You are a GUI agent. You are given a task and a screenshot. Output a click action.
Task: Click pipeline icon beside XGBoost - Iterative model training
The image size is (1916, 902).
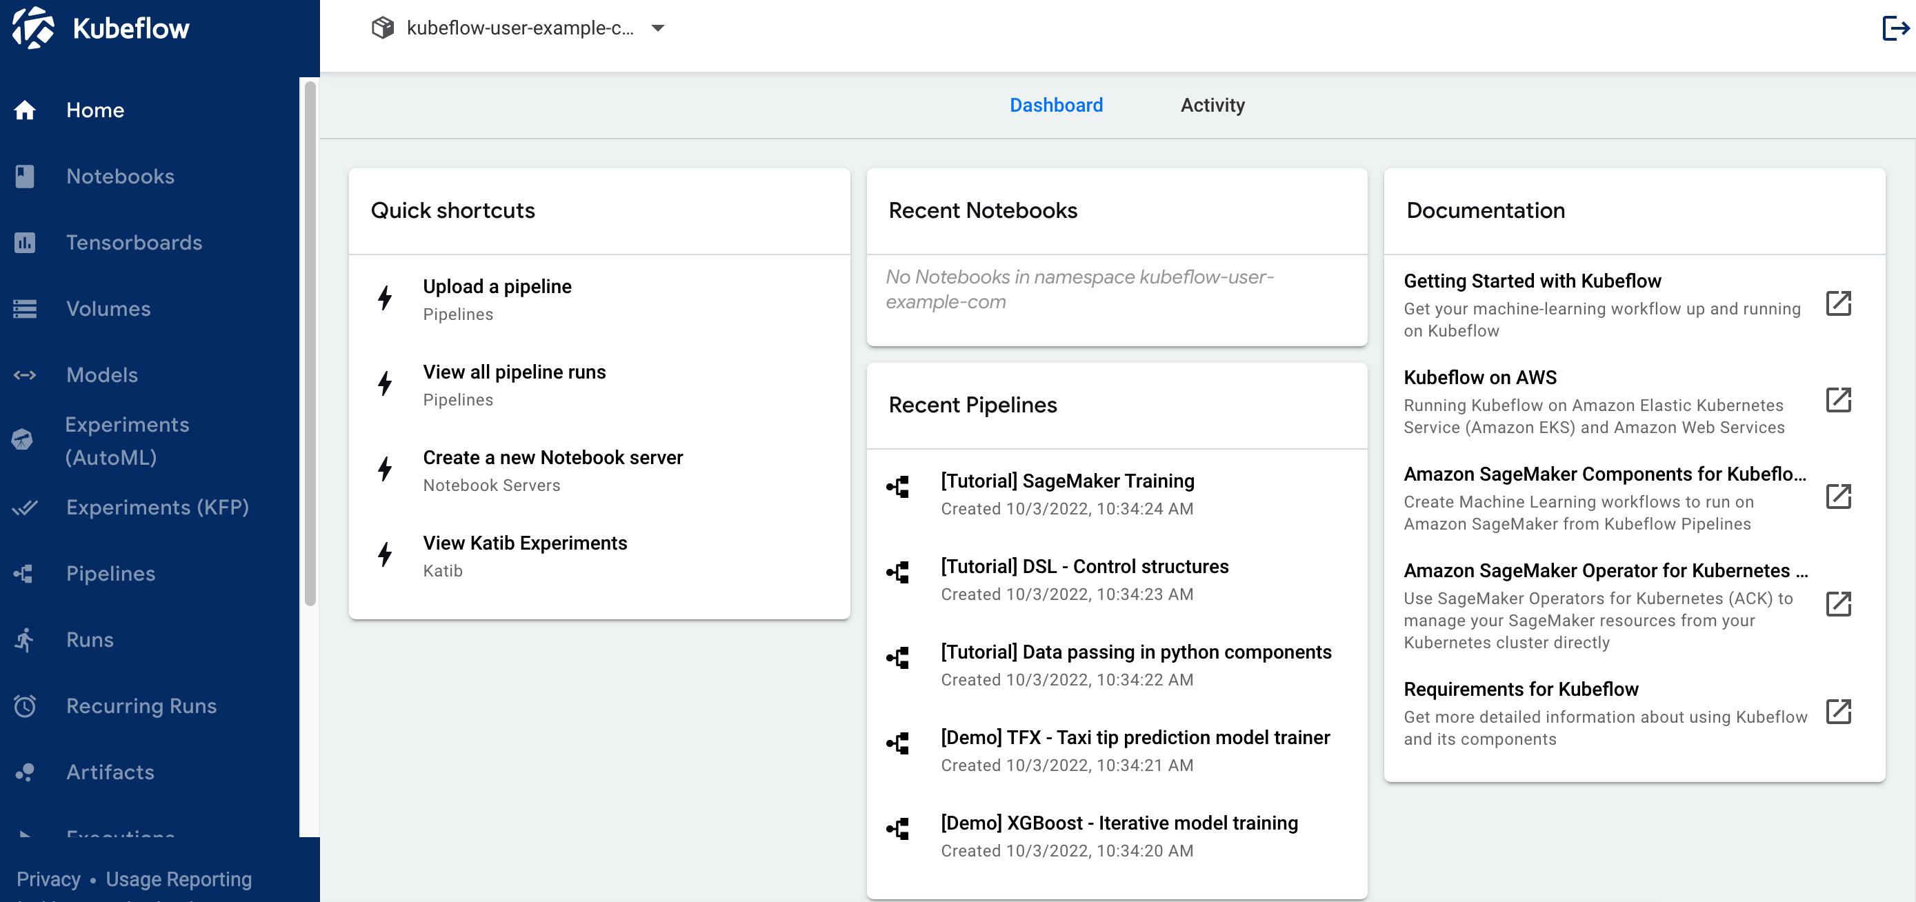point(898,829)
